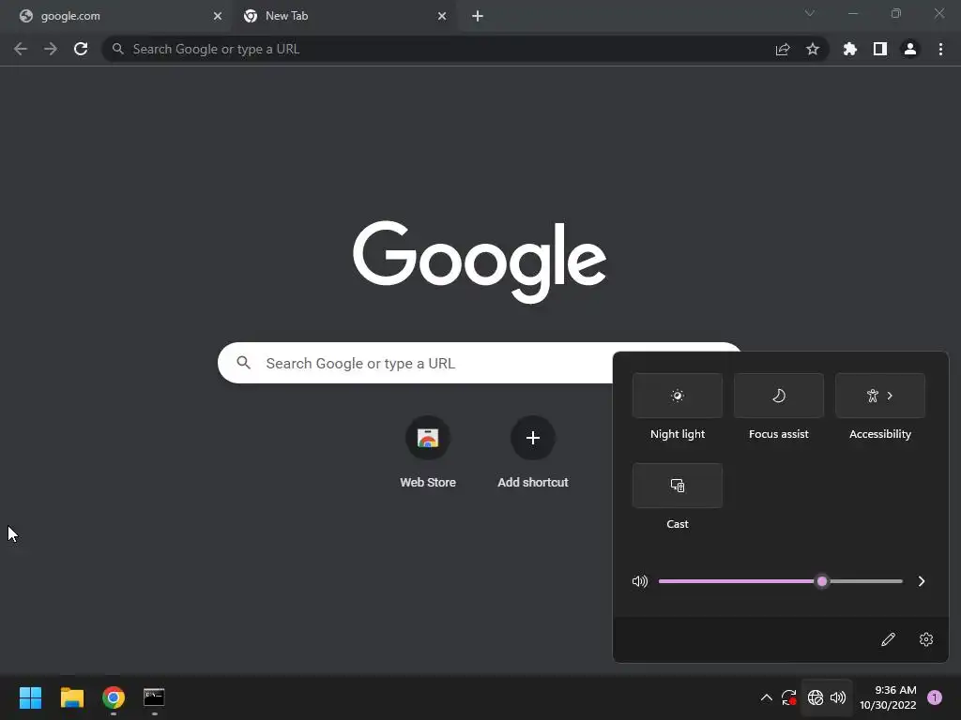Edit quick settings with pencil icon

[888, 639]
